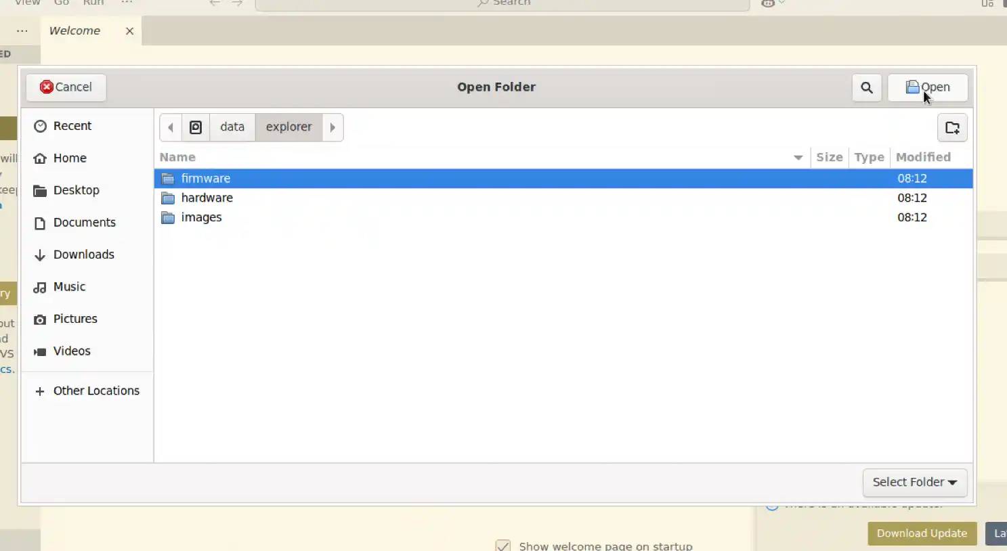
Task: Go back using the path bar left arrow
Action: pos(171,127)
